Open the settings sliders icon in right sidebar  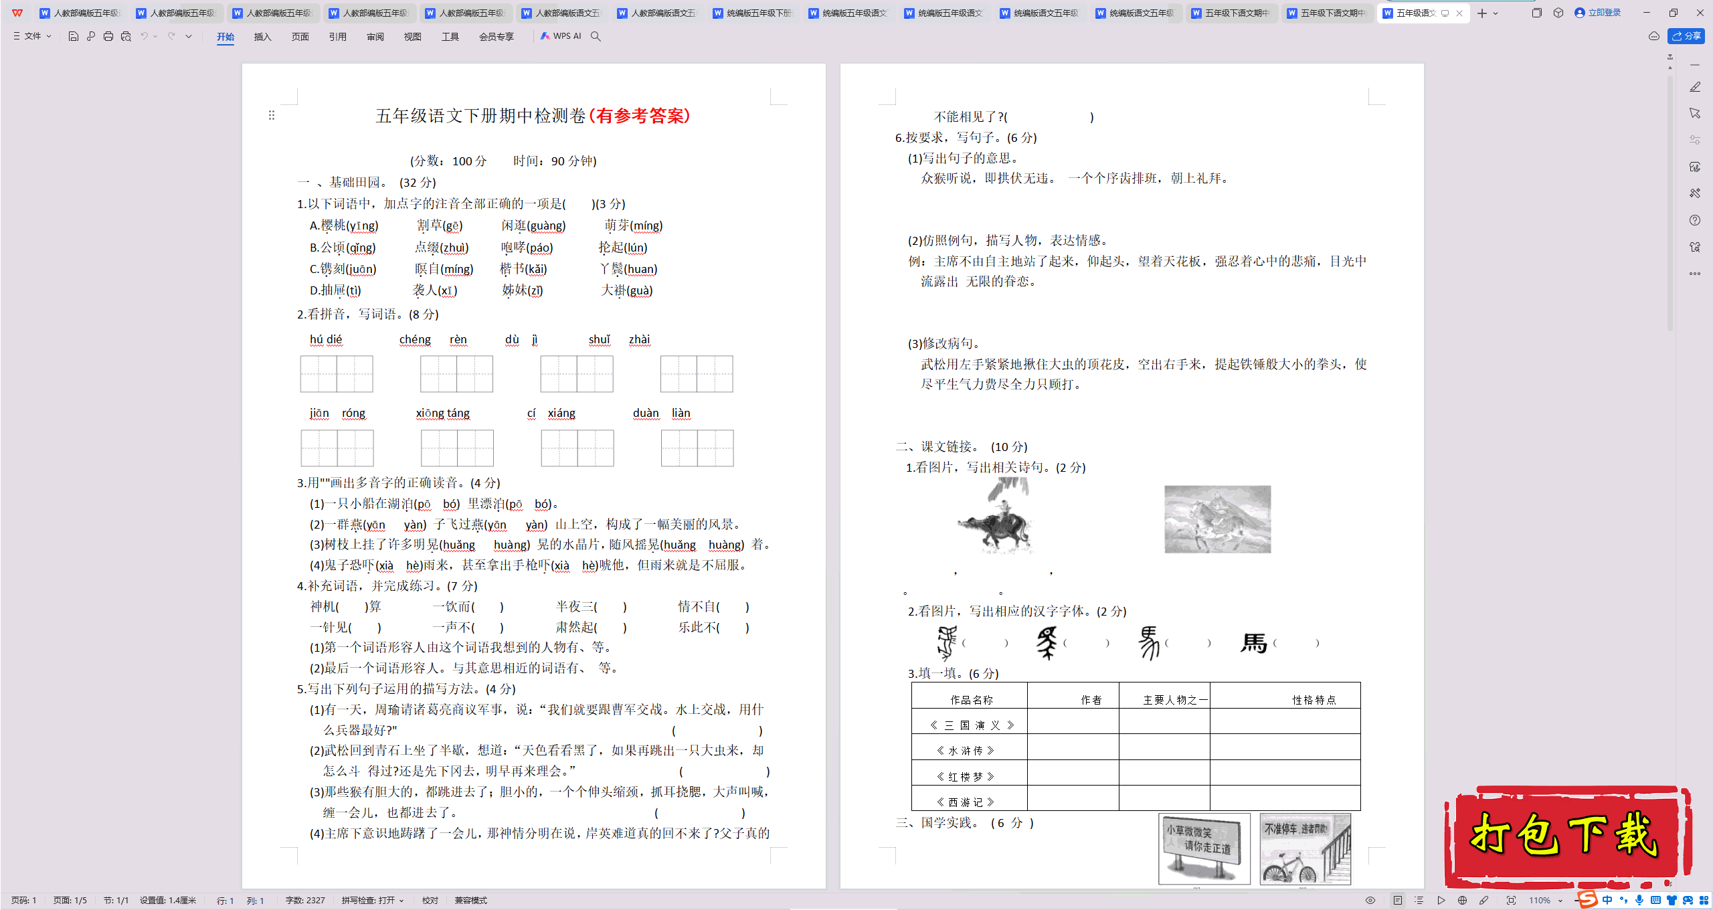1695,140
